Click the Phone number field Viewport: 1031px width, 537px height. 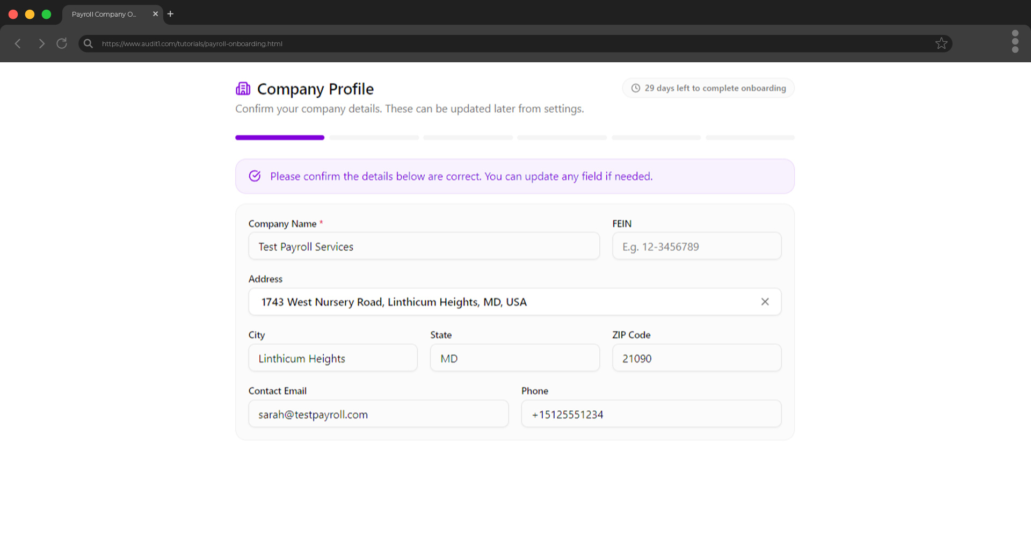[651, 413]
